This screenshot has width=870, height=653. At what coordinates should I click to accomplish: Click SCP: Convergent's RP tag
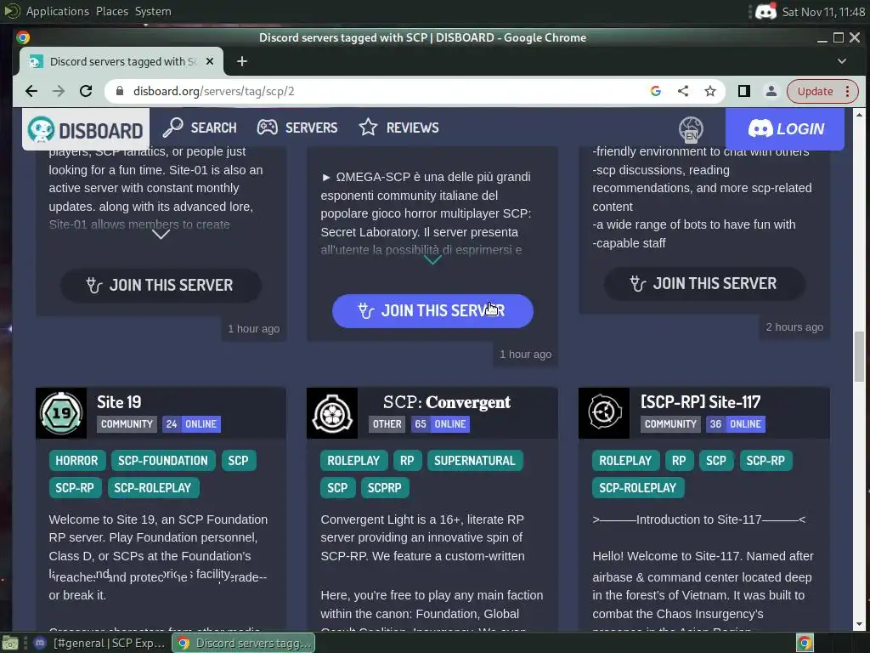point(407,460)
